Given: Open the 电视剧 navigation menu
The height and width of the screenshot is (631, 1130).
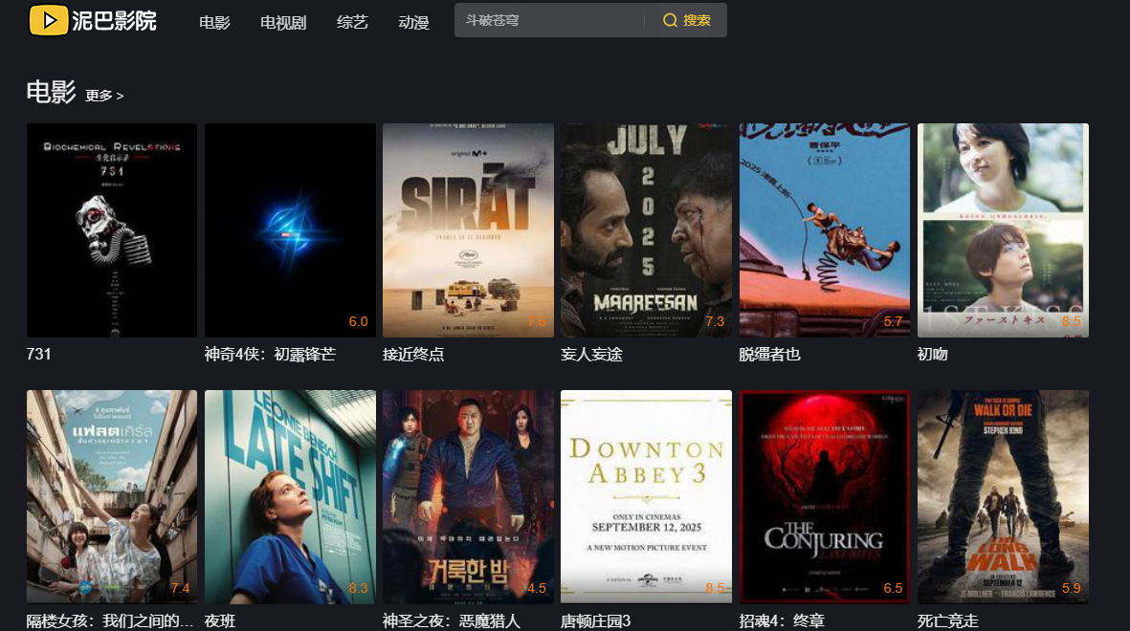Looking at the screenshot, I should 283,22.
